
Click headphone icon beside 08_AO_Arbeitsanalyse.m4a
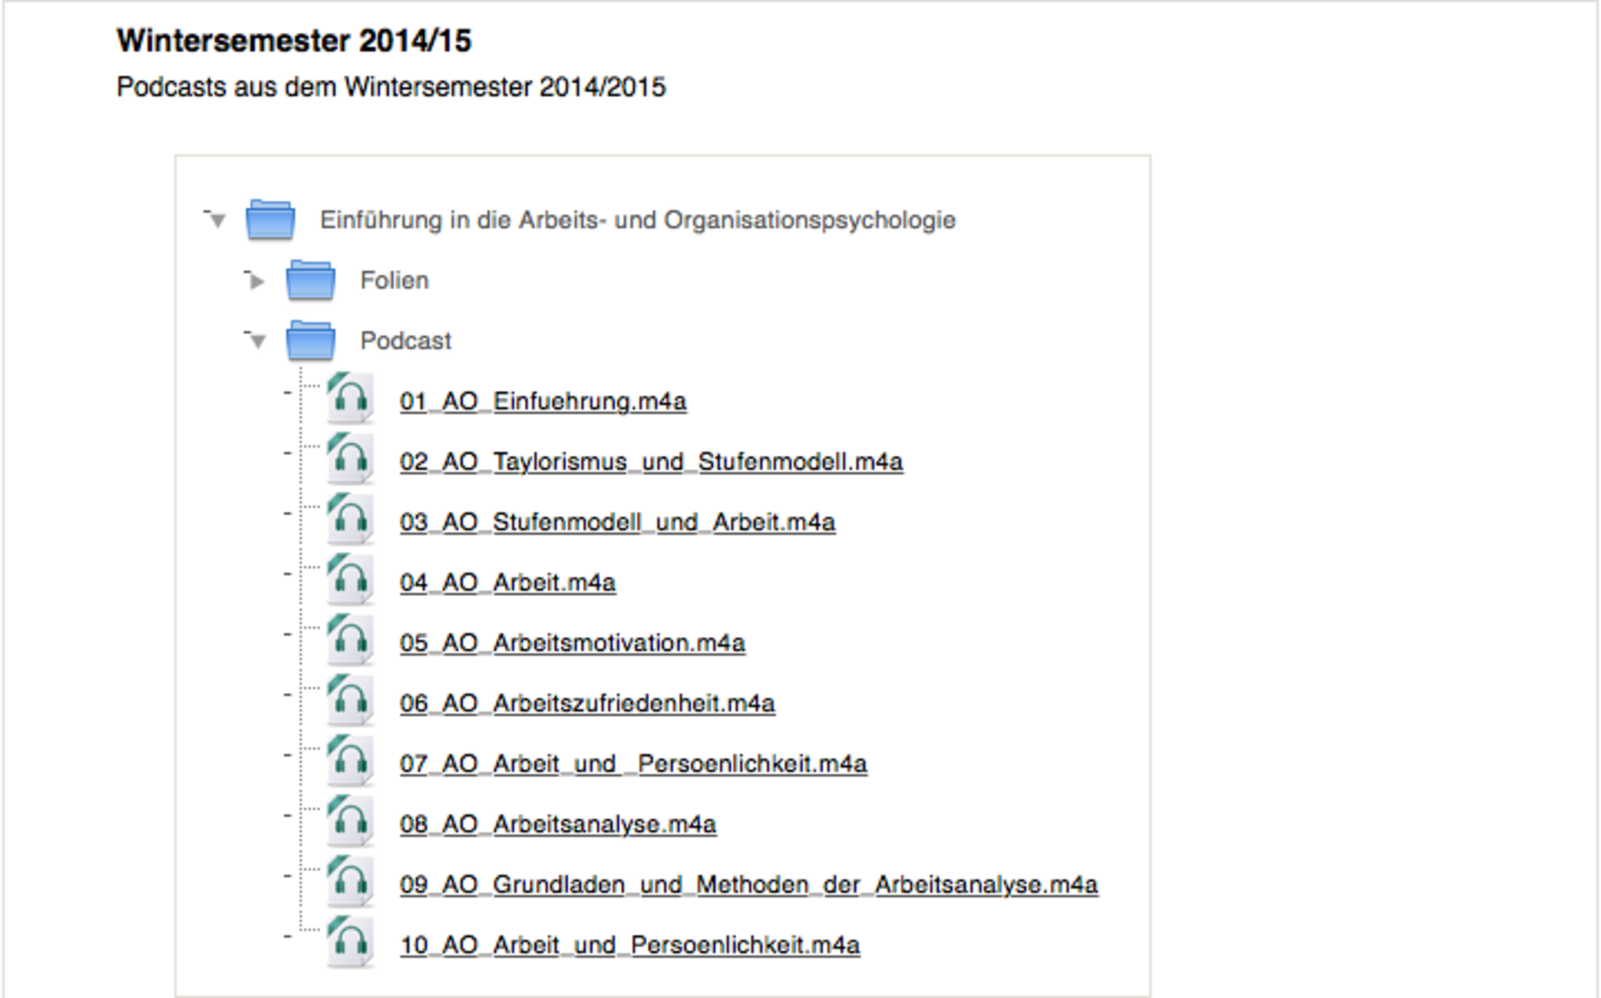coord(350,821)
